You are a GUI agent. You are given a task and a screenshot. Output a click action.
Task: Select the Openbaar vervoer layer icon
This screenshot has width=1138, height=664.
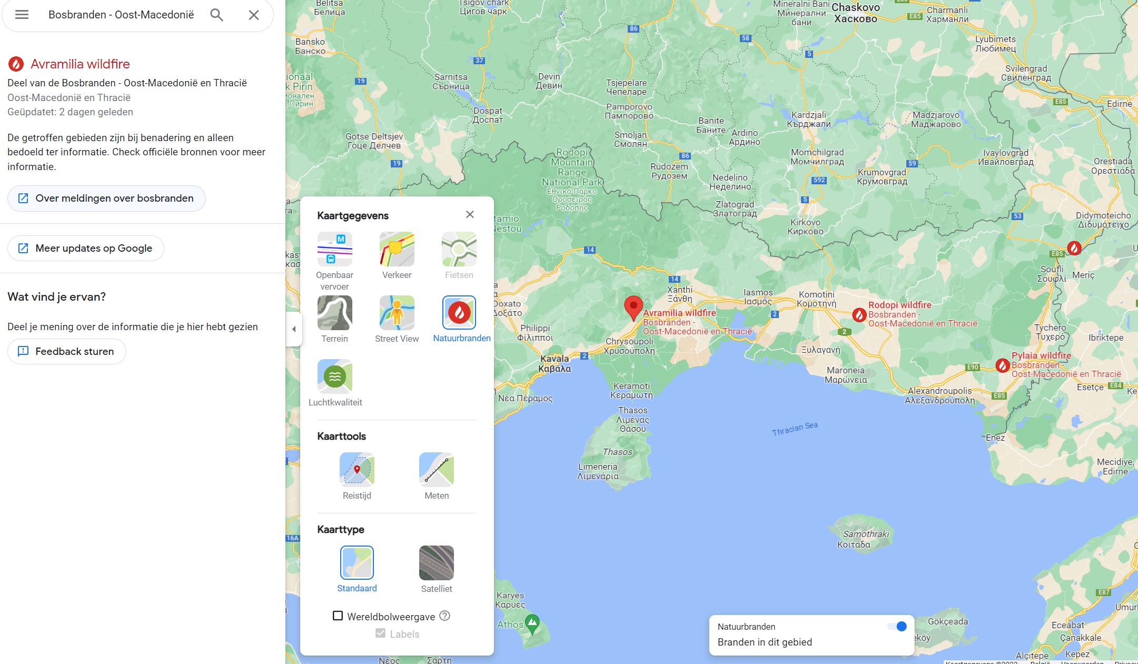coord(334,250)
